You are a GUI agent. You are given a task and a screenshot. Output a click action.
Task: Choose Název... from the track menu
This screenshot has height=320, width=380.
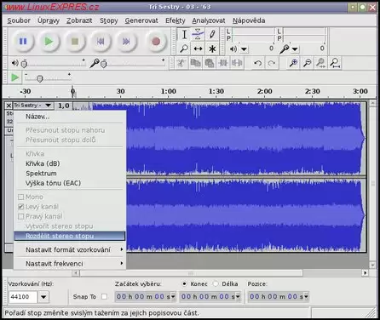click(x=70, y=117)
